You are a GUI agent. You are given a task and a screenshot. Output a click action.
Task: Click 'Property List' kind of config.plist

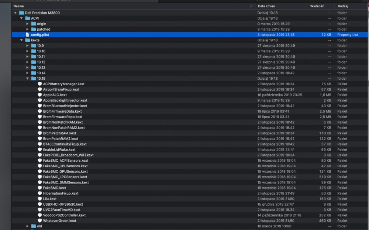point(348,35)
